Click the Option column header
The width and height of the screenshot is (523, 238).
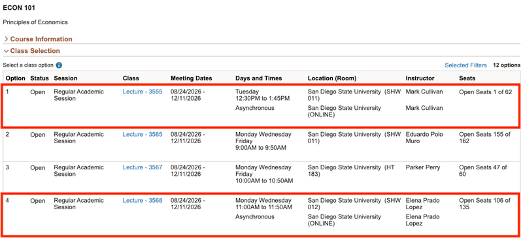tap(15, 78)
